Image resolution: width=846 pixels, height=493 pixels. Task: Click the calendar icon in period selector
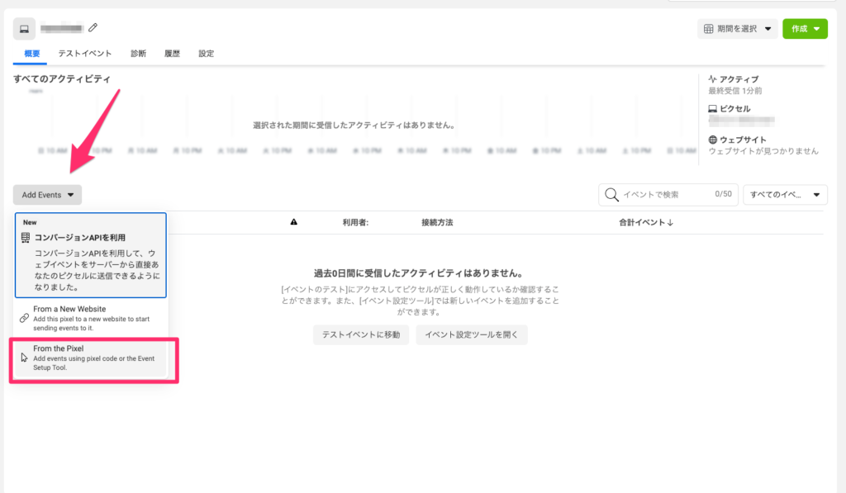(x=708, y=29)
